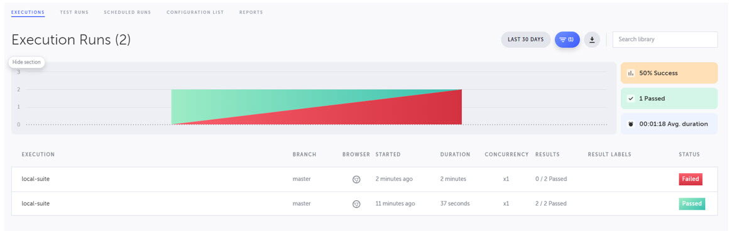The height and width of the screenshot is (236, 734).
Task: Click the Execution column header
Action: [38, 154]
